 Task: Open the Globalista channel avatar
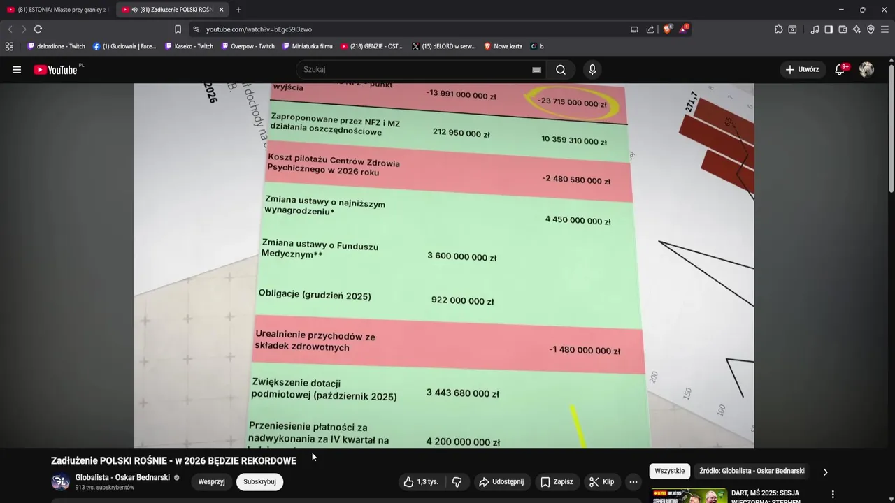point(60,482)
